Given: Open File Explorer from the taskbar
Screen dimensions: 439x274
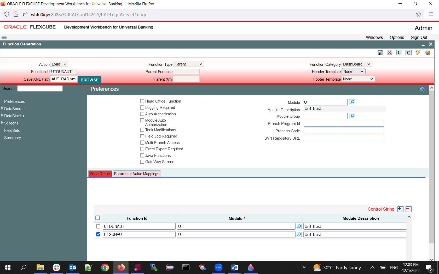Looking at the screenshot, I should pos(40,267).
